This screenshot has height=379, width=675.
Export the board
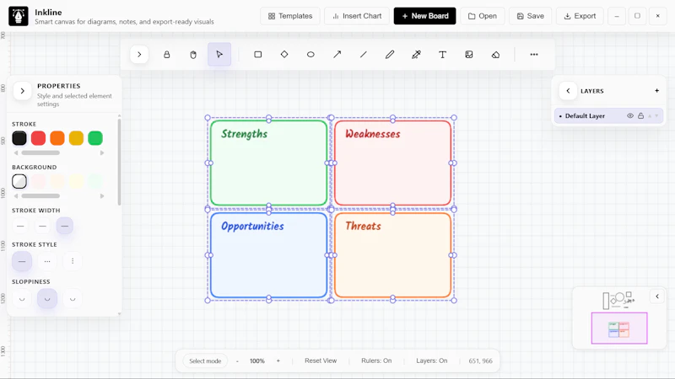(x=580, y=16)
